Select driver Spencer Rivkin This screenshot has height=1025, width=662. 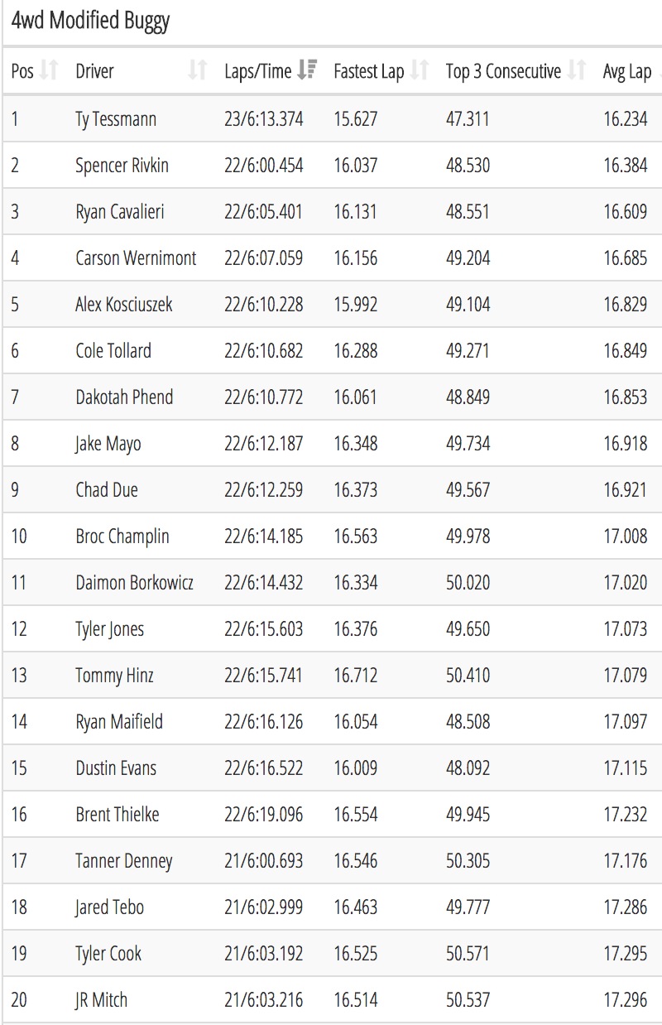point(122,166)
